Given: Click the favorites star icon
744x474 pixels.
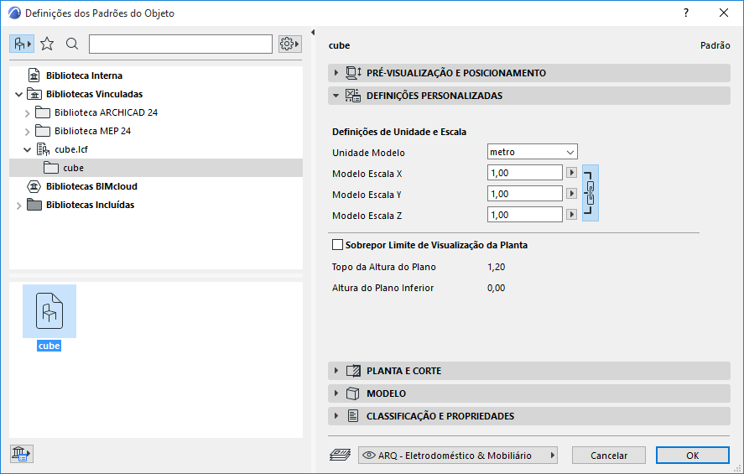Looking at the screenshot, I should click(x=47, y=44).
